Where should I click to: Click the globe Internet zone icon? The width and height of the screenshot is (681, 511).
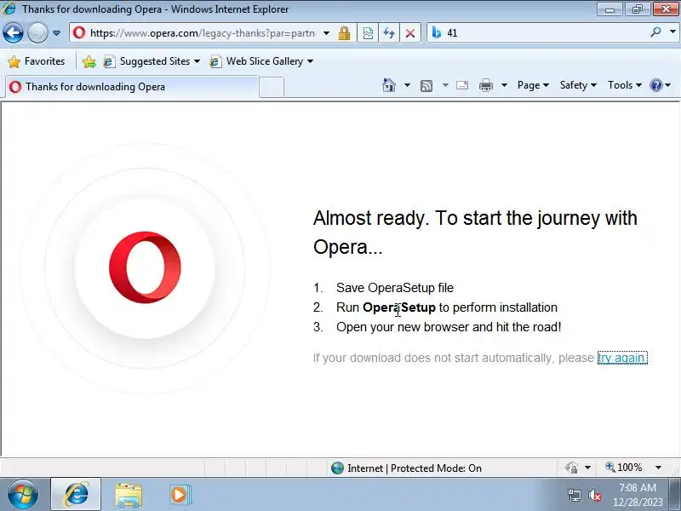pyautogui.click(x=337, y=468)
